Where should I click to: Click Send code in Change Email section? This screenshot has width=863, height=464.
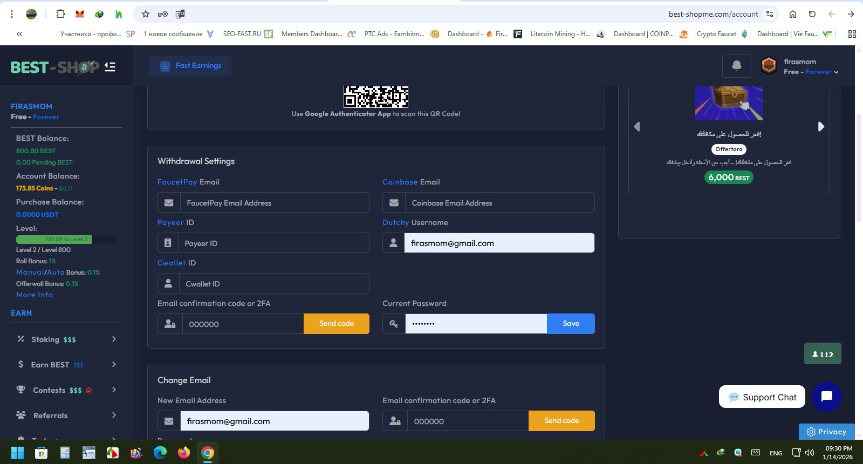point(561,421)
